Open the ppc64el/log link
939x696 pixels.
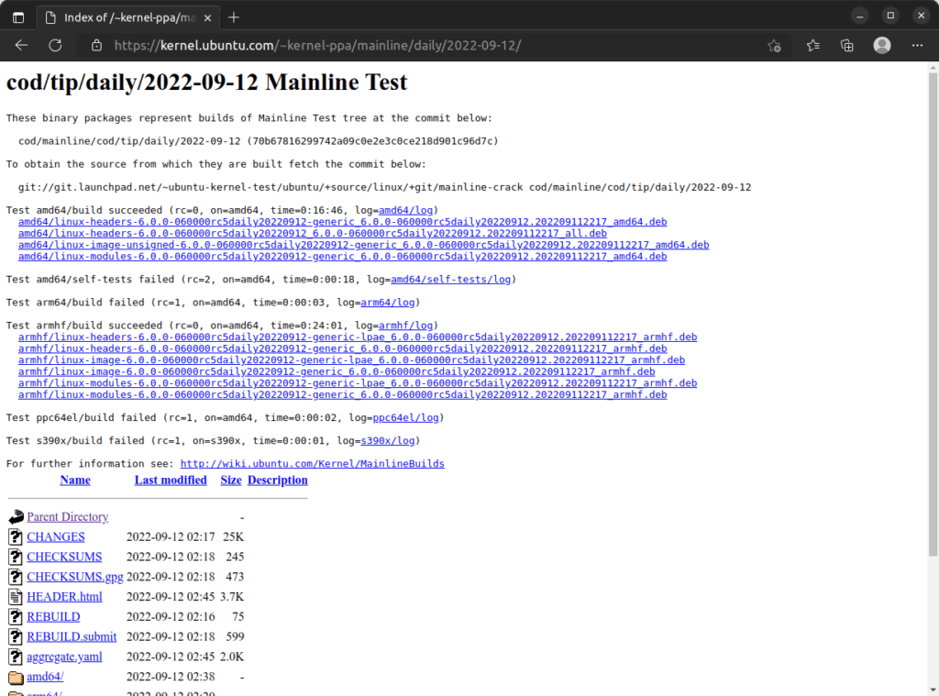pos(405,417)
